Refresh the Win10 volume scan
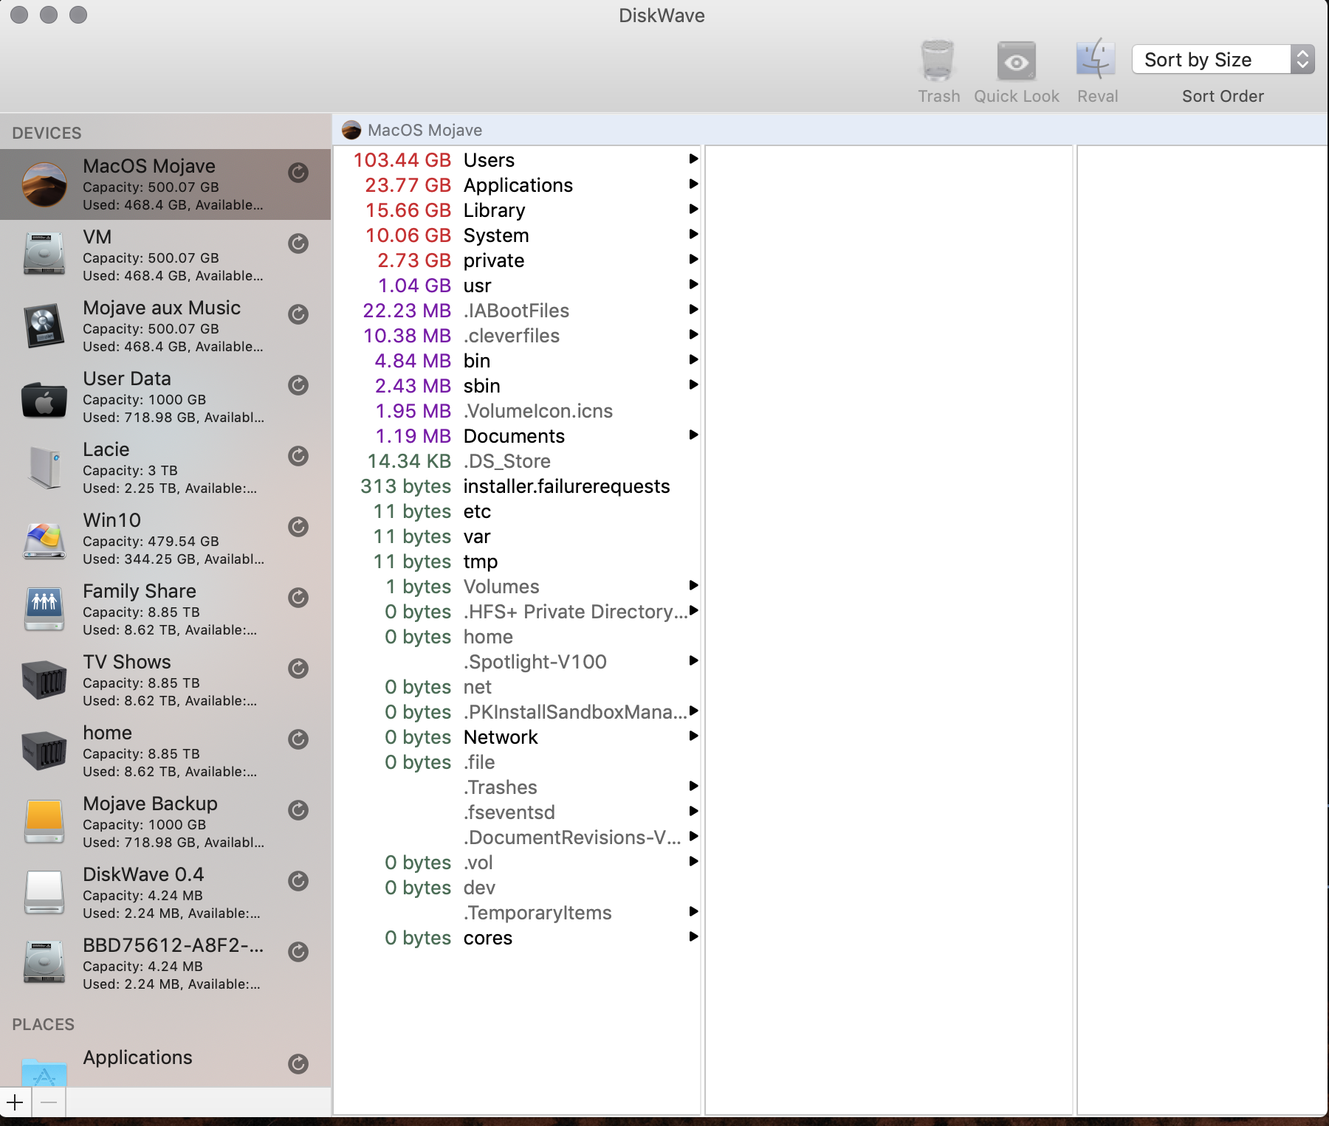This screenshot has height=1126, width=1329. (x=298, y=527)
